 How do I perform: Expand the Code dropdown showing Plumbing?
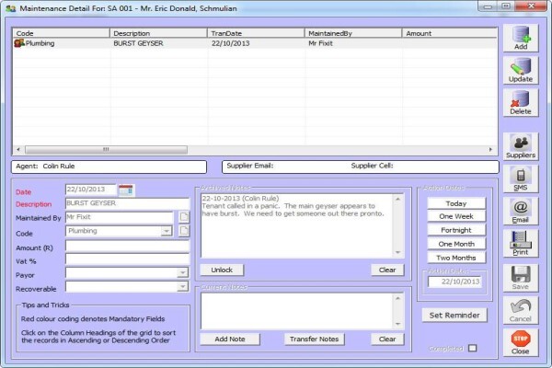(x=167, y=231)
